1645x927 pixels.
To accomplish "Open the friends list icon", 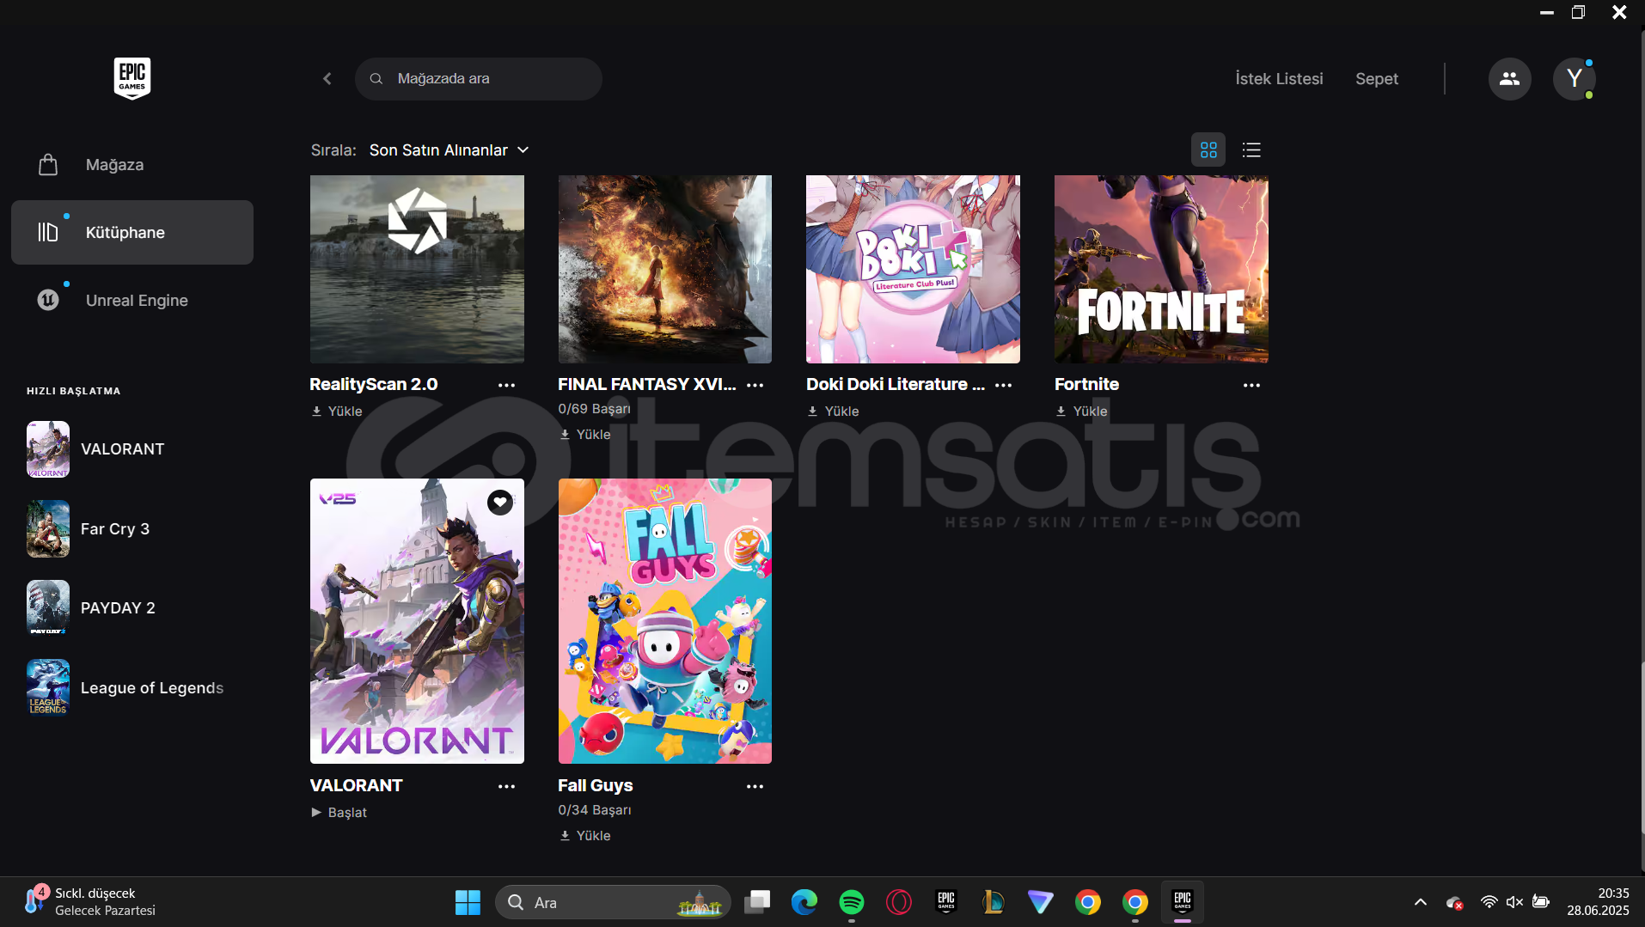I will tap(1509, 78).
